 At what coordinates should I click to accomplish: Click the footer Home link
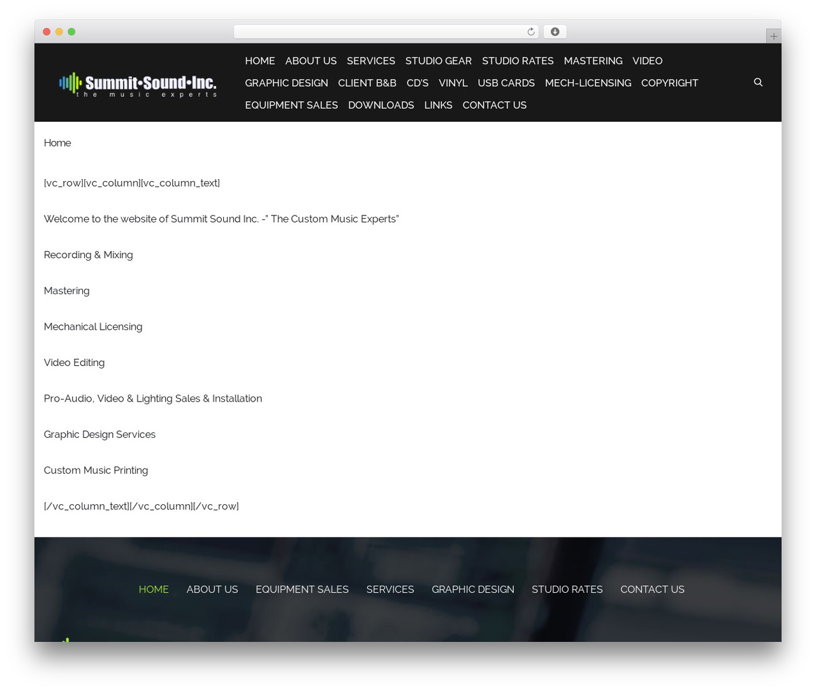pyautogui.click(x=154, y=590)
